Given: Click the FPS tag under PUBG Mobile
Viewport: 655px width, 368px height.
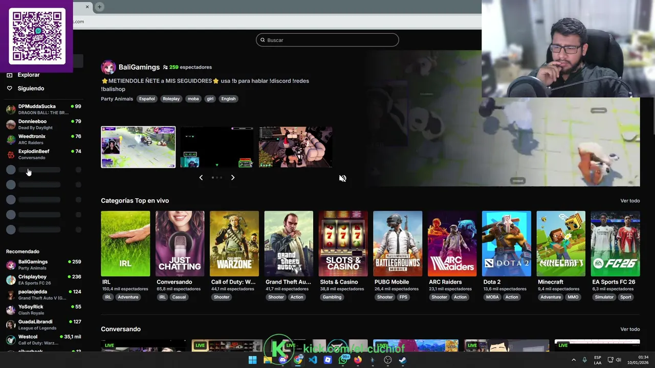Looking at the screenshot, I should click(x=404, y=297).
